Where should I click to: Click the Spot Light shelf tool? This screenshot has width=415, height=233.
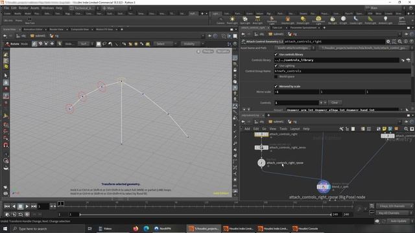click(245, 20)
